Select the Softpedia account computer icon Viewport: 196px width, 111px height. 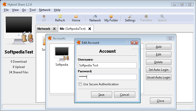pyautogui.click(x=62, y=54)
